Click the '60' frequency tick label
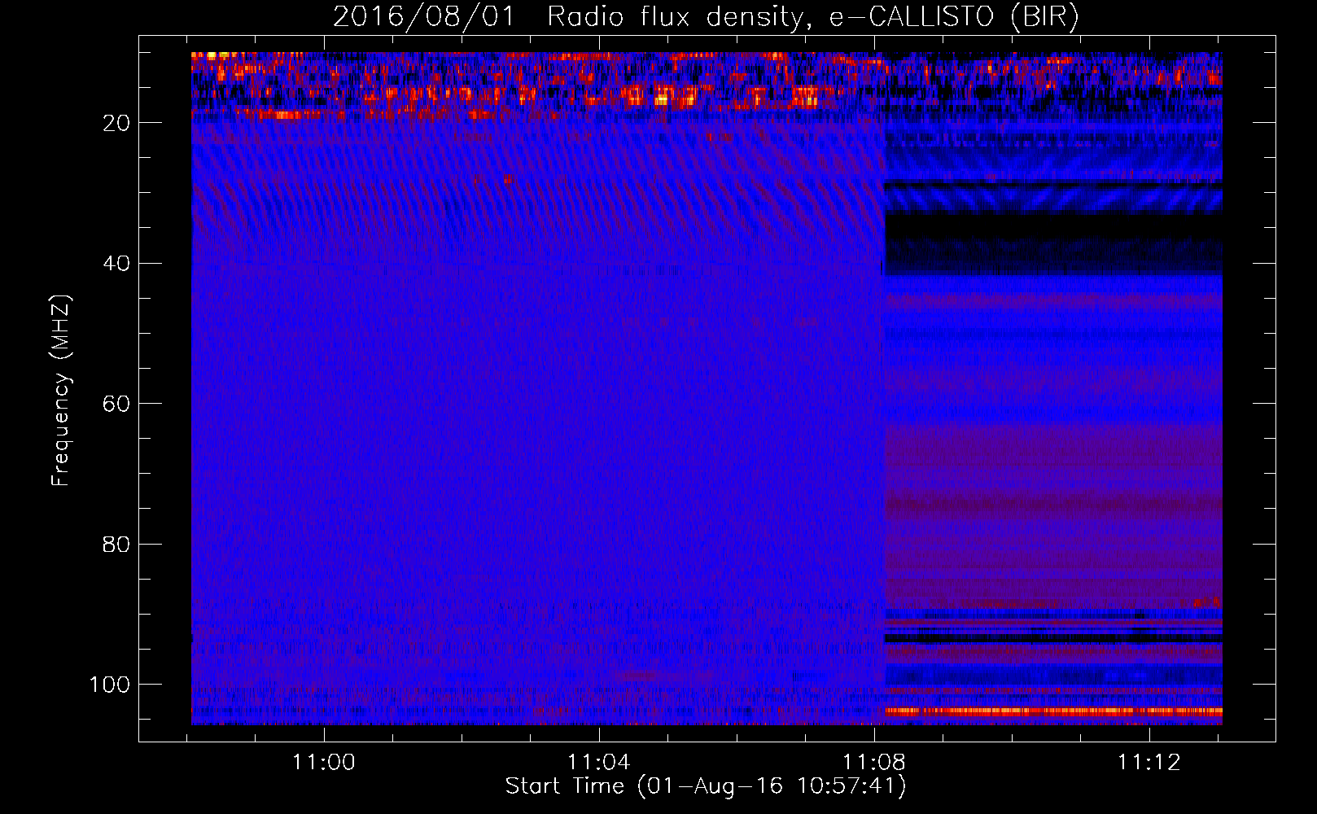The width and height of the screenshot is (1317, 814). (116, 404)
